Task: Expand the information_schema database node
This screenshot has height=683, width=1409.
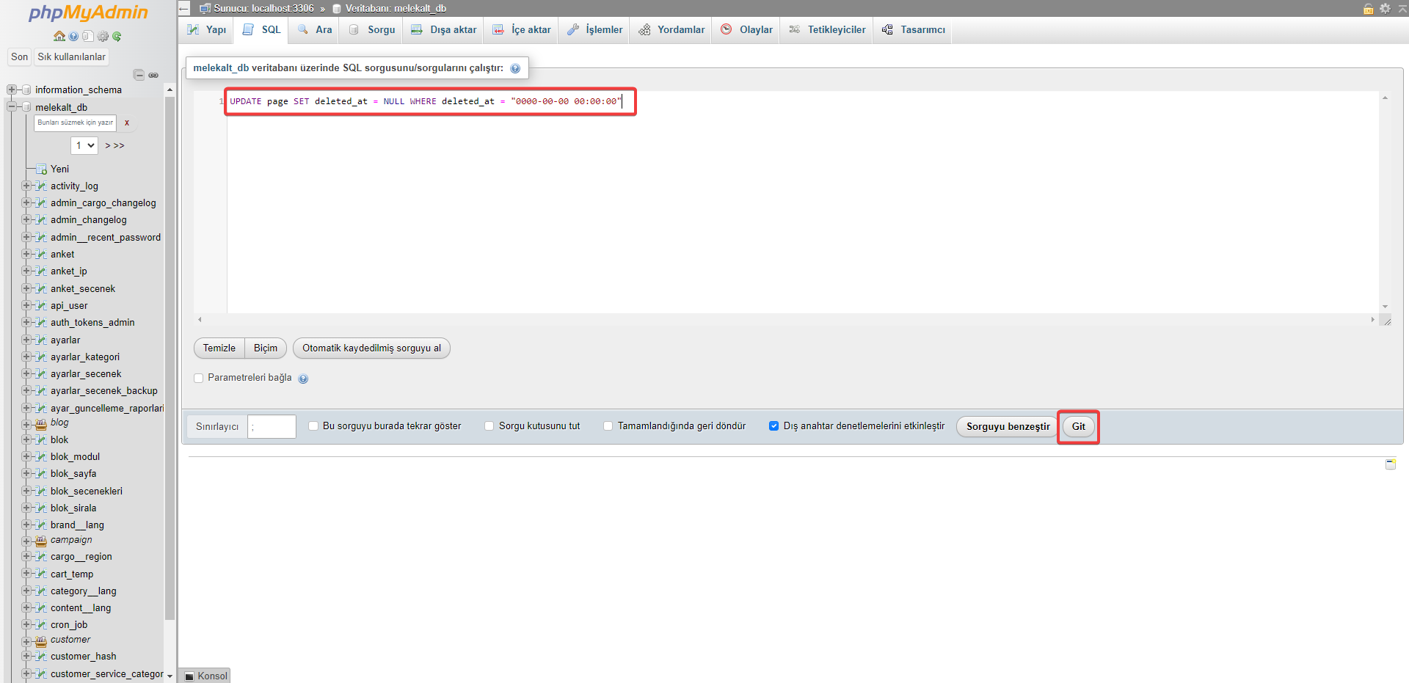Action: [x=11, y=90]
